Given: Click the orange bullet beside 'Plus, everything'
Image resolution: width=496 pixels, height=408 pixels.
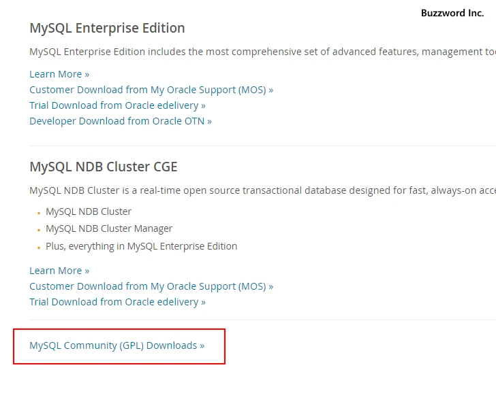Looking at the screenshot, I should pyautogui.click(x=39, y=248).
